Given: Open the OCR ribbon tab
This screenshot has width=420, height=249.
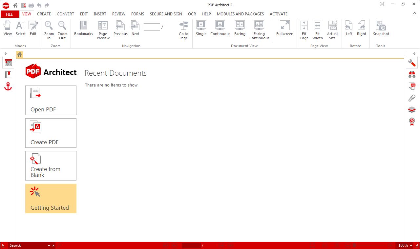Looking at the screenshot, I should 192,14.
